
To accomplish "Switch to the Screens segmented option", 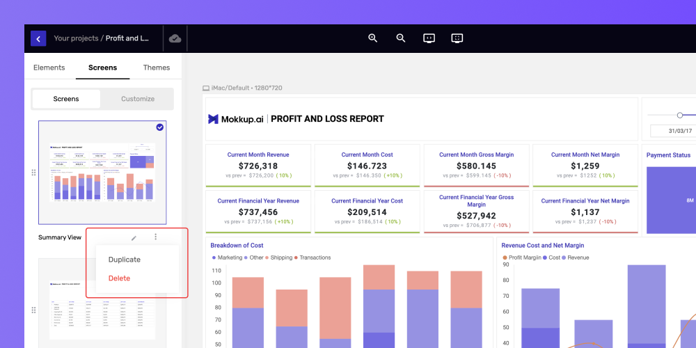I will tap(66, 99).
